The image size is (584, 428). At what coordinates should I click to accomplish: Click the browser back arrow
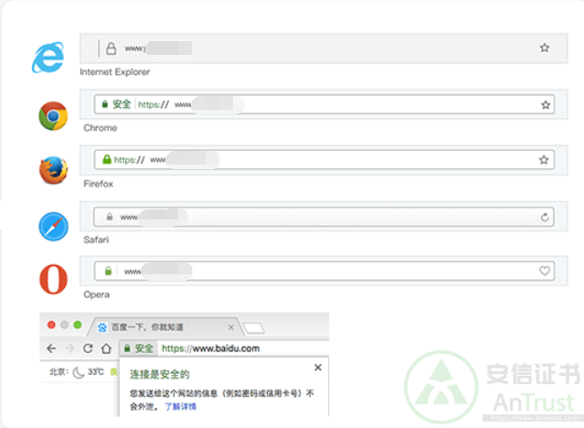point(49,348)
